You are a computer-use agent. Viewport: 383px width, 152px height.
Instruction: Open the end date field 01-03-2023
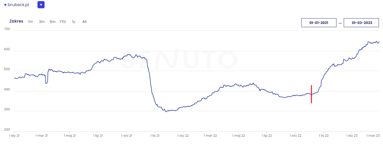click(x=361, y=23)
